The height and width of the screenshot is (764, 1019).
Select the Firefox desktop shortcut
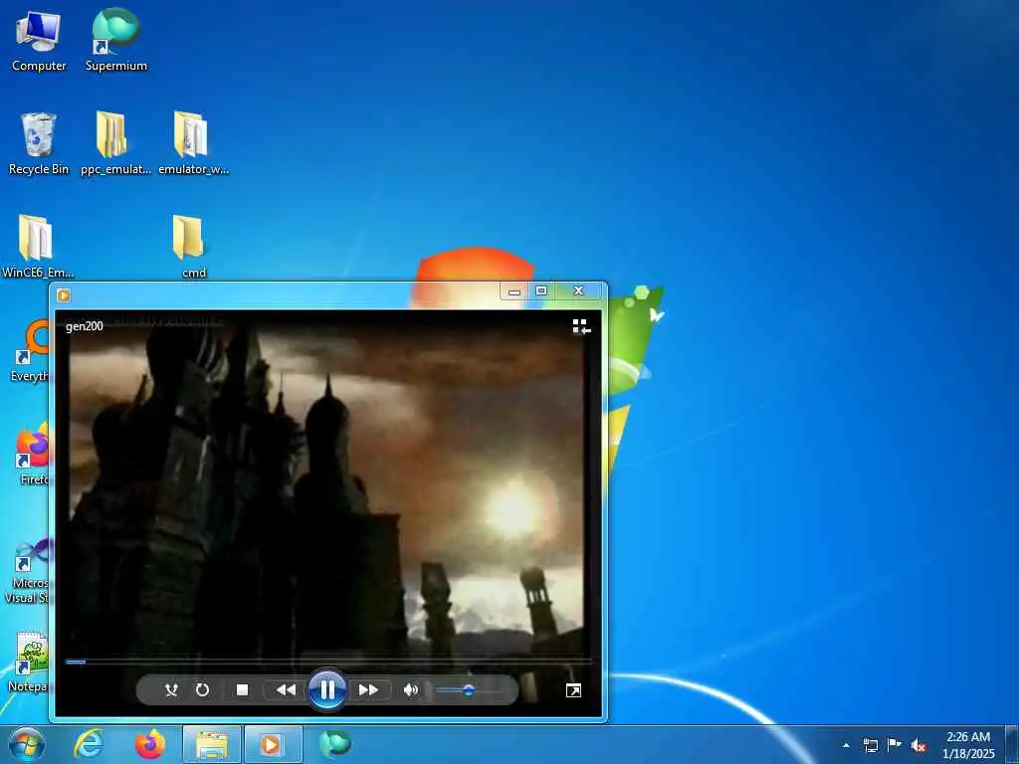[x=29, y=454]
